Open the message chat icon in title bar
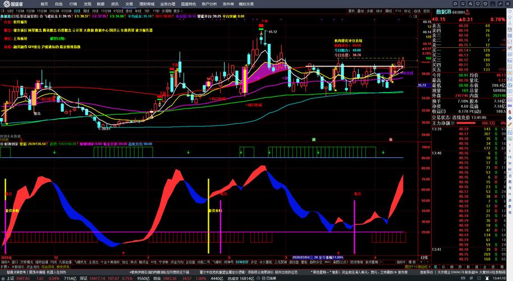The height and width of the screenshot is (281, 513). 455,4
